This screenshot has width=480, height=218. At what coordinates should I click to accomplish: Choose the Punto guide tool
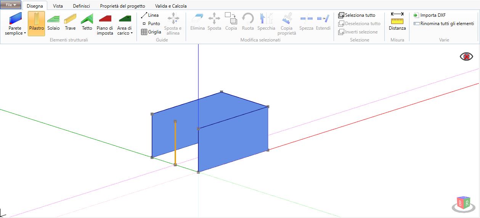pyautogui.click(x=151, y=24)
